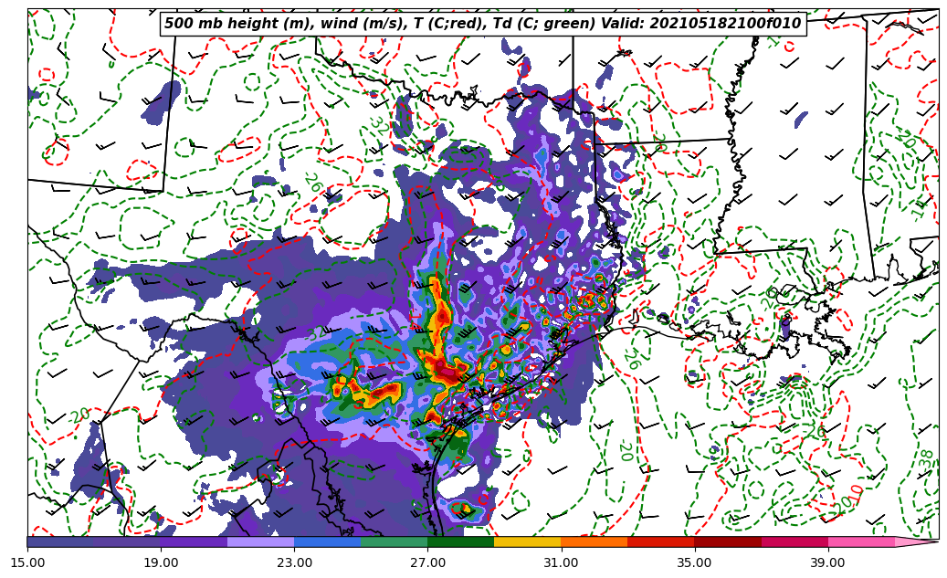Viewport: 947px width, 578px height.
Task: Click the 39.00 colorbar tick label
Action: pyautogui.click(x=827, y=562)
